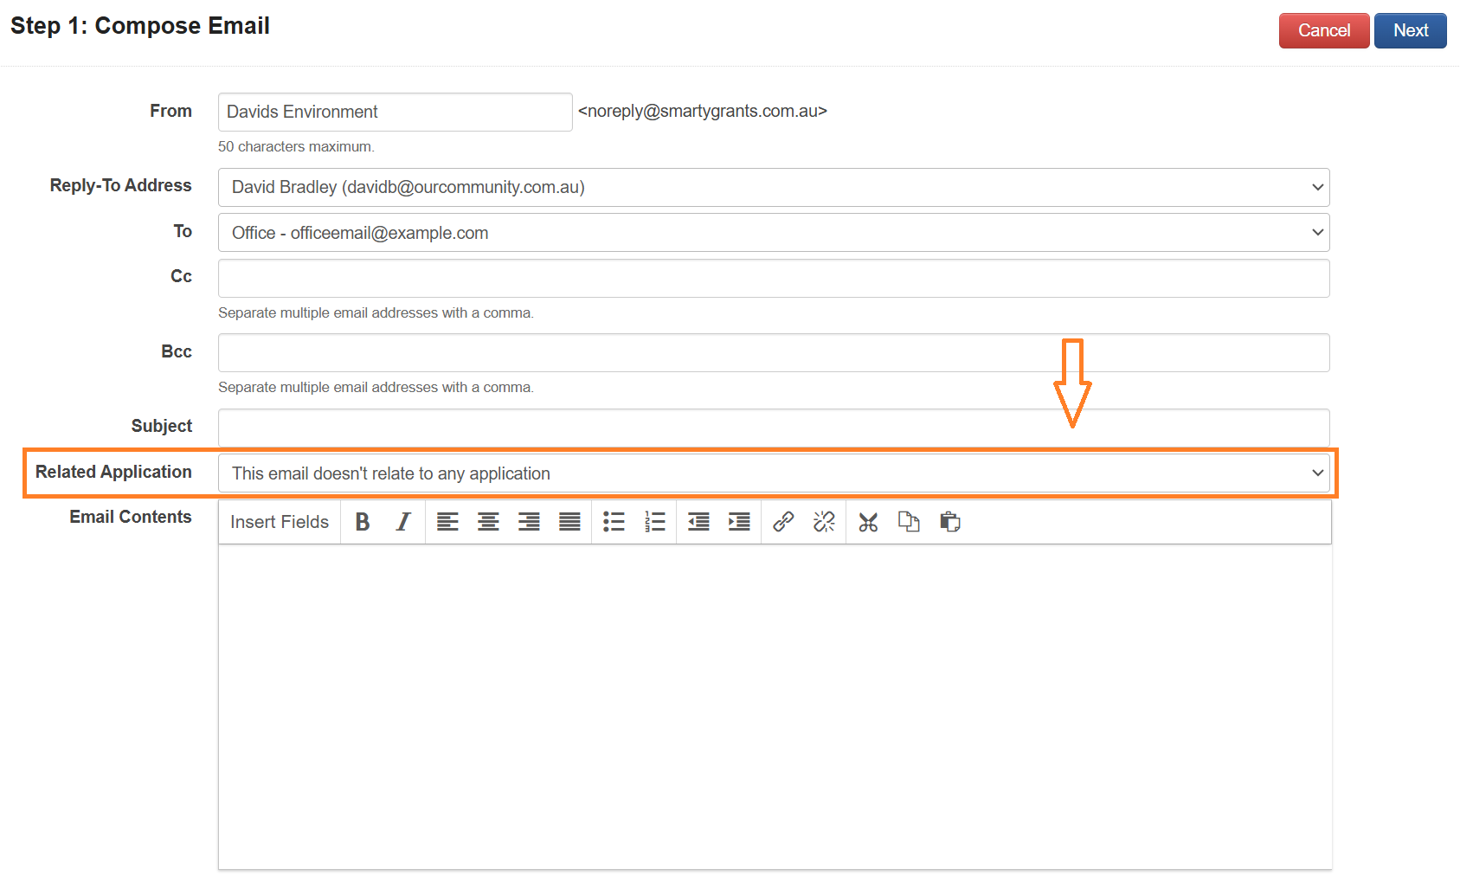Align email text to the left

click(447, 522)
